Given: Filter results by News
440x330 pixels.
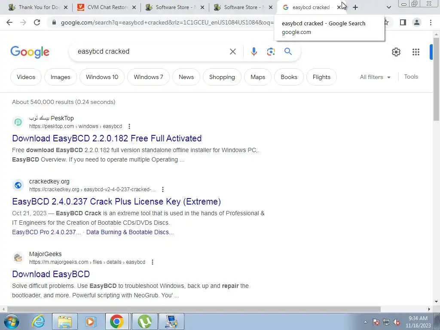Looking at the screenshot, I should [x=186, y=77].
